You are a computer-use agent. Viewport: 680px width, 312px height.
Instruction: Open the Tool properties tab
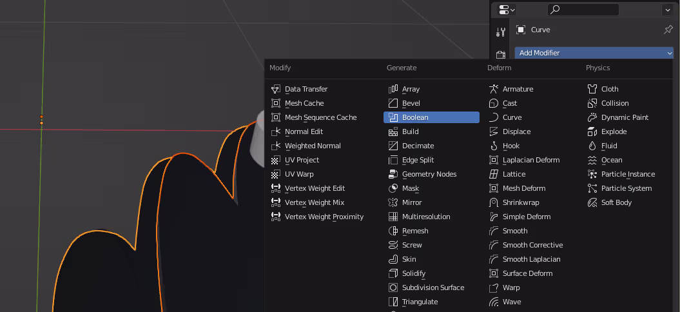point(501,32)
